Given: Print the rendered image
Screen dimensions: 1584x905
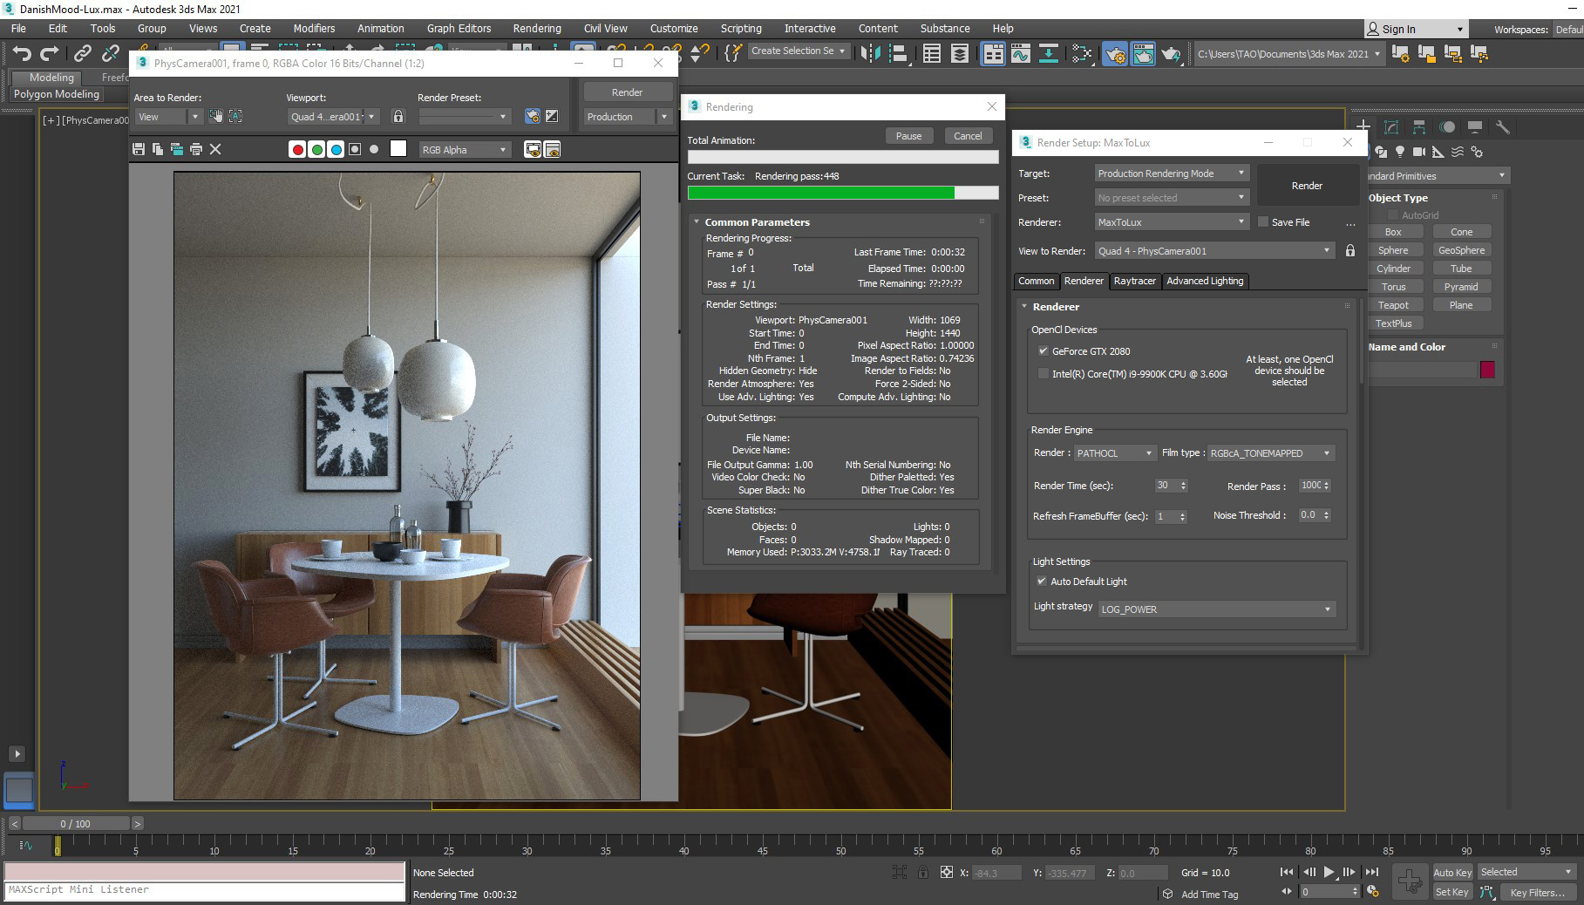Looking at the screenshot, I should tap(196, 150).
